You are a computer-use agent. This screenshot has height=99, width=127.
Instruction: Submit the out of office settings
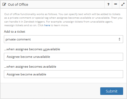112,91
